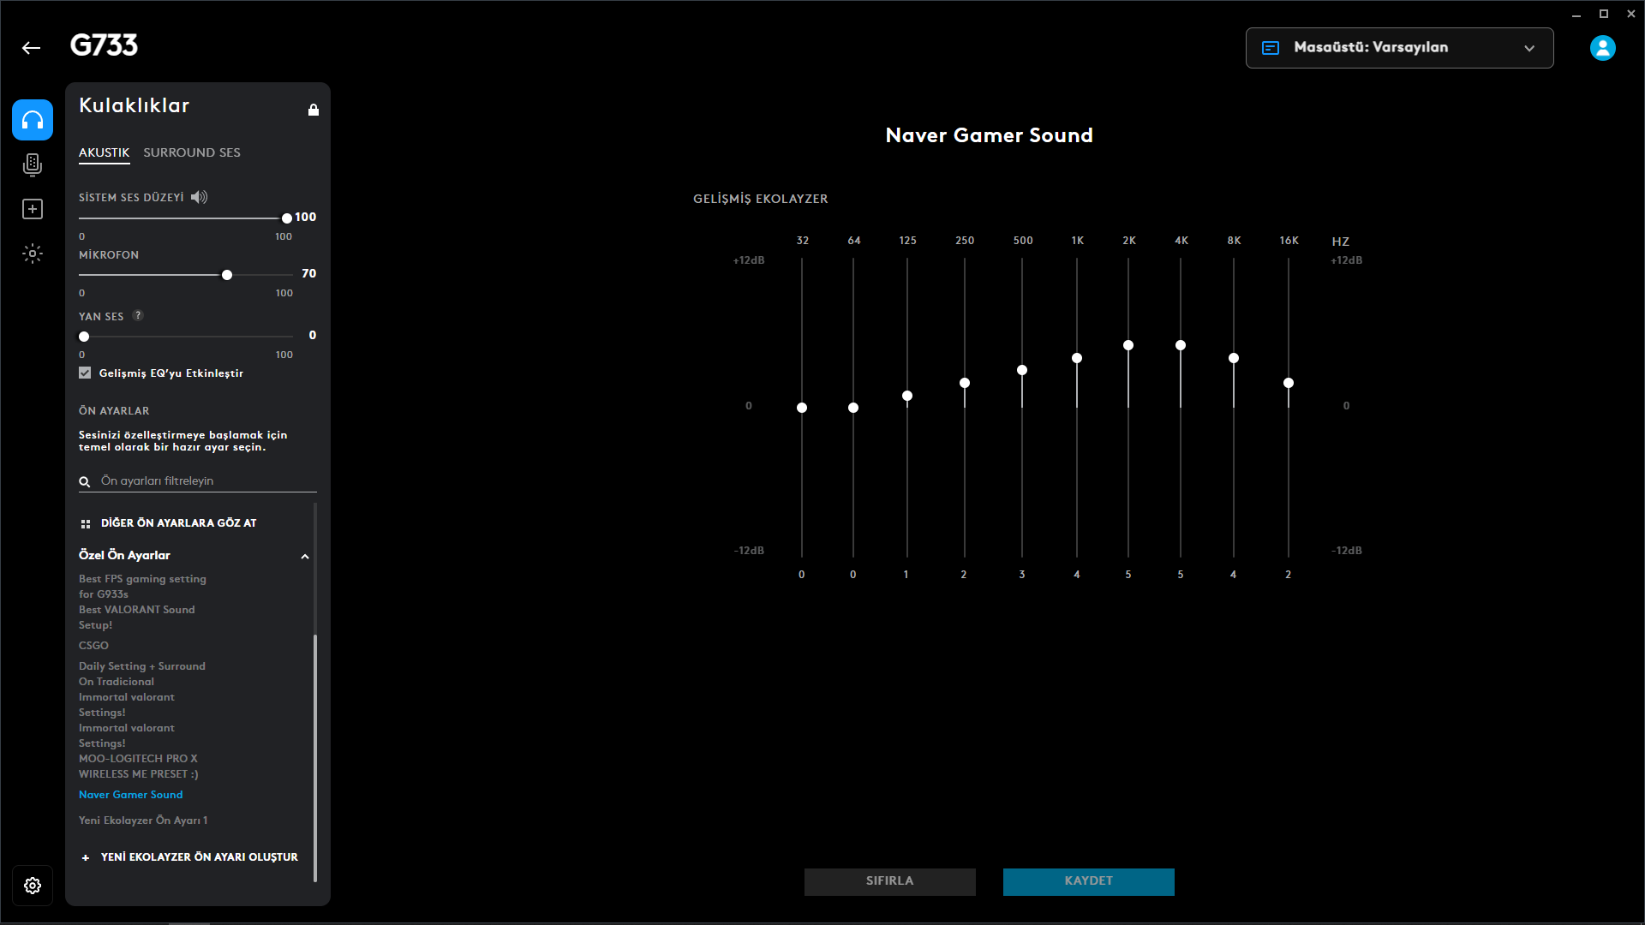Image resolution: width=1645 pixels, height=925 pixels.
Task: Click the presets list scrollbar
Action: [x=315, y=758]
